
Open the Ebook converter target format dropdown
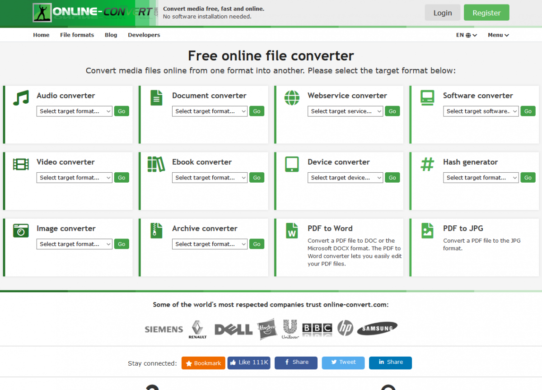210,178
